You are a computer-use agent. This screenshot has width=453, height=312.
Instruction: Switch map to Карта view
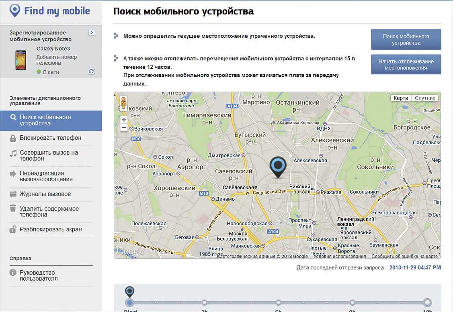[401, 98]
